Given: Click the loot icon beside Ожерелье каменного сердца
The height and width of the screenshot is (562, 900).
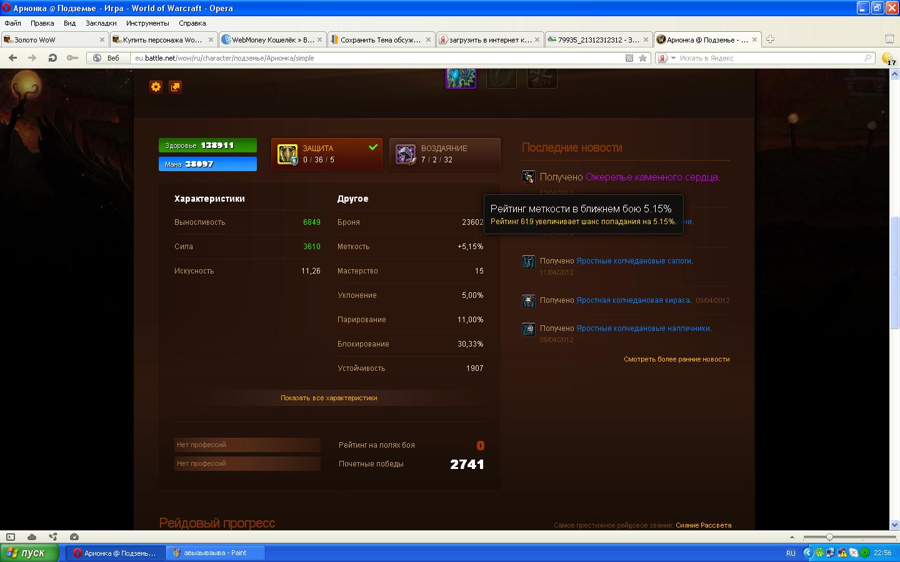Looking at the screenshot, I should click(529, 177).
